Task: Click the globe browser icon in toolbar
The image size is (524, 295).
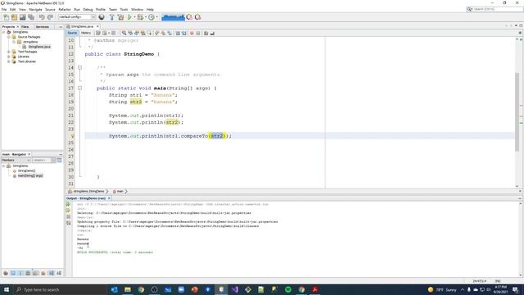Action: click(x=102, y=17)
